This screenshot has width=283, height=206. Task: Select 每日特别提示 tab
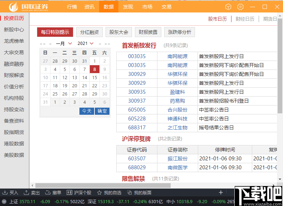coord(55,32)
